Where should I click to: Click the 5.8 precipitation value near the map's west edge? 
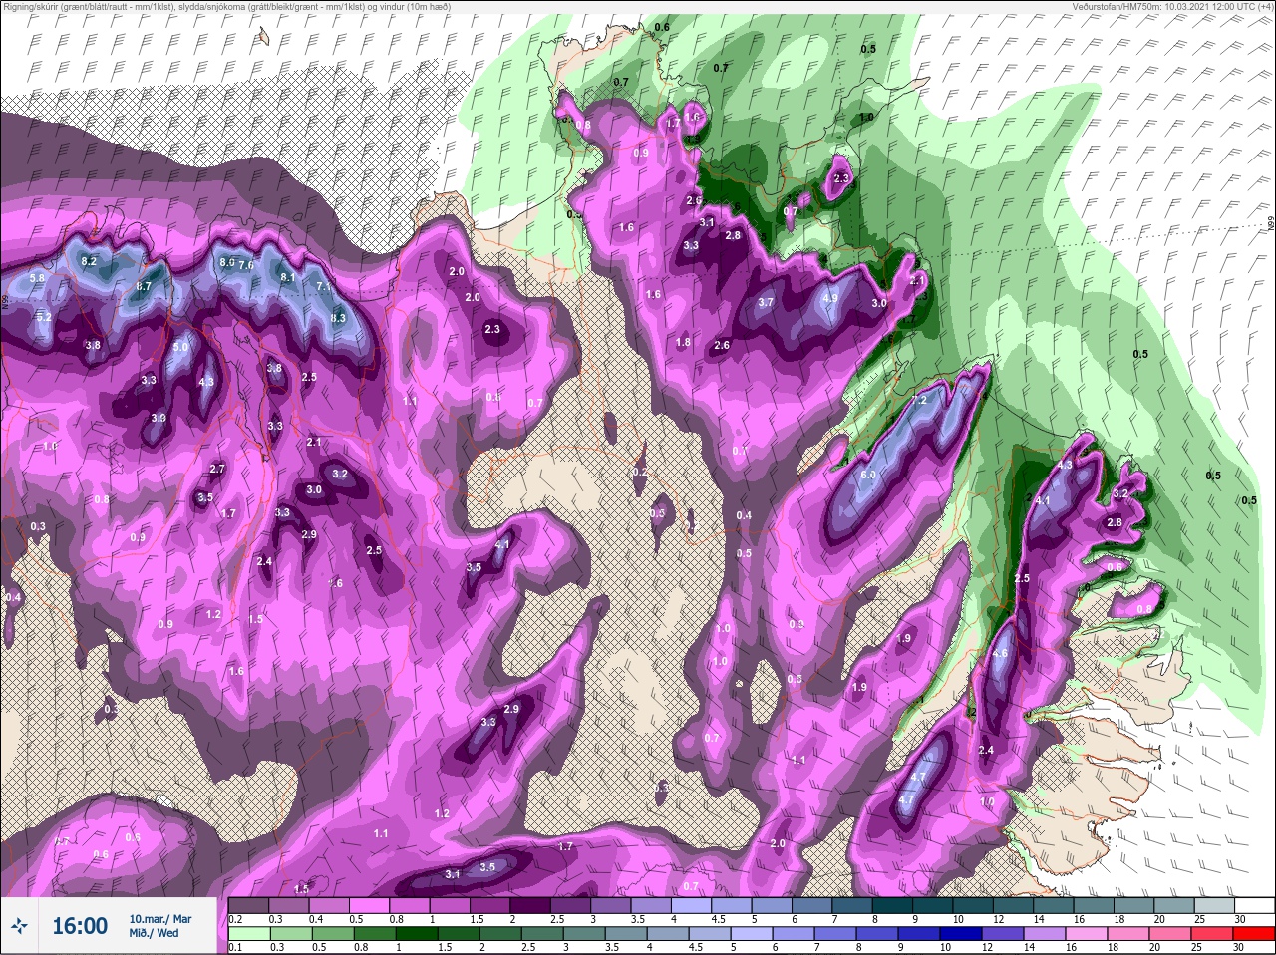[x=38, y=278]
